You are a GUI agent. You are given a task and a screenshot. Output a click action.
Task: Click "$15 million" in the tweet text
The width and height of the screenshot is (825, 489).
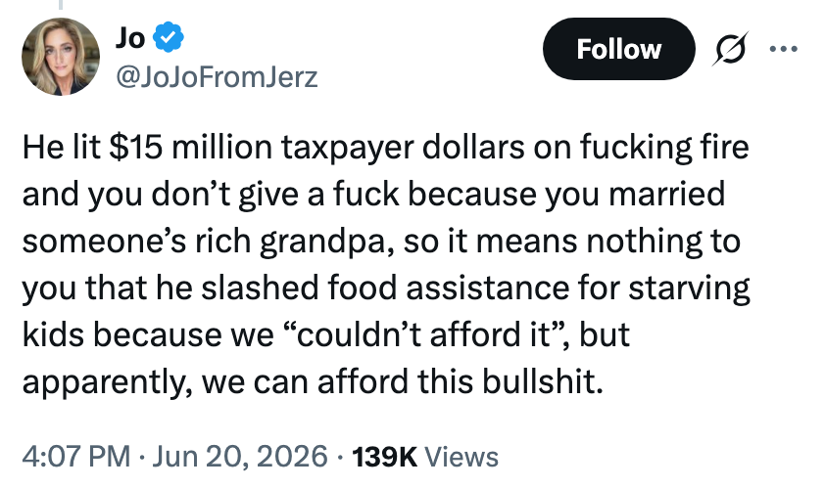190,147
